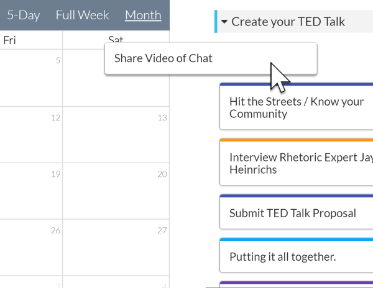Select Friday the 5th calendar cell
The image size is (373, 288).
pyautogui.click(x=31, y=78)
